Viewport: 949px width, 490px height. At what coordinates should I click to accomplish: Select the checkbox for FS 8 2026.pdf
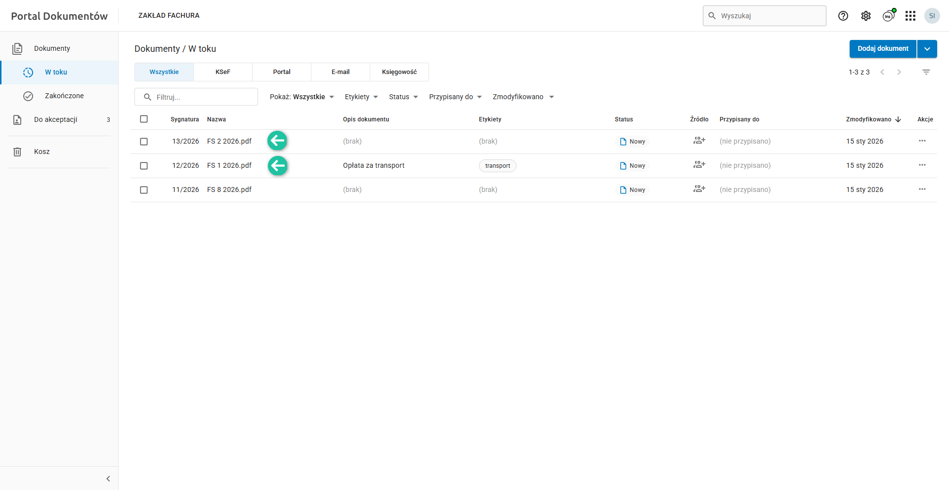pos(144,190)
